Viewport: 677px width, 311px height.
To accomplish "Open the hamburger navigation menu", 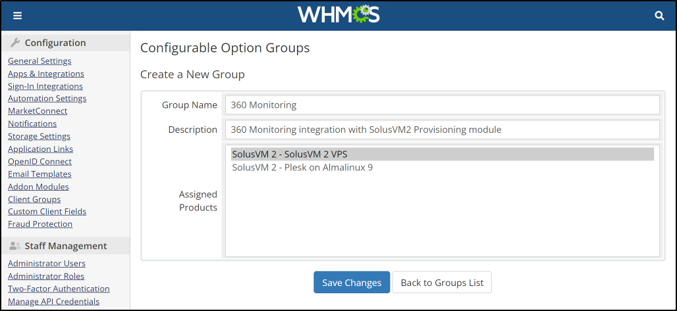I will [x=17, y=16].
